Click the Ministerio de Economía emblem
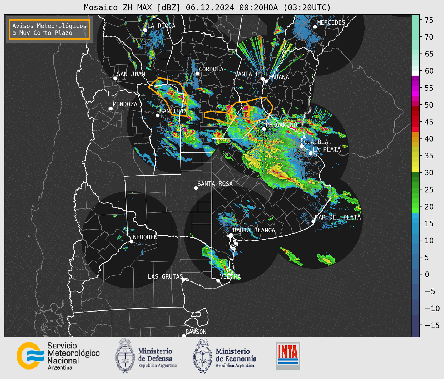The width and height of the screenshot is (444, 379). click(202, 356)
